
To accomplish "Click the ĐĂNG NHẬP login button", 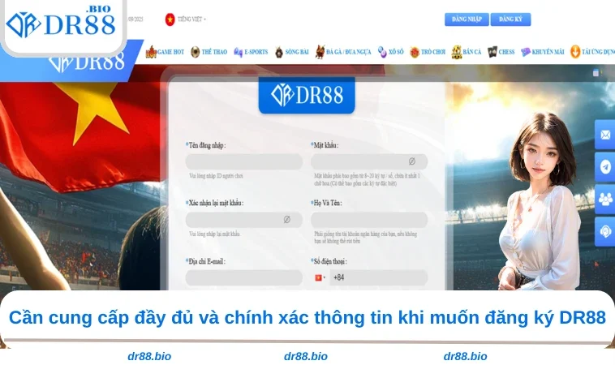I will click(x=467, y=19).
